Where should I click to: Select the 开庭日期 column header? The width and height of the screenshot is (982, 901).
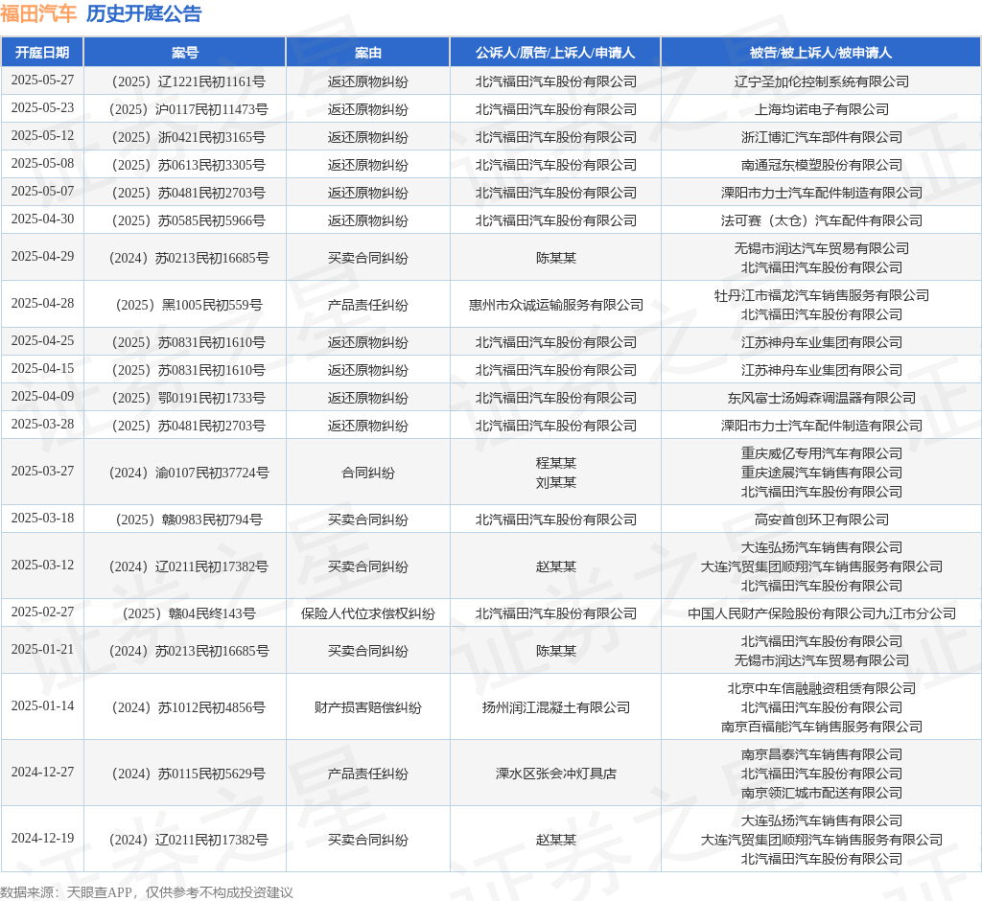point(42,53)
